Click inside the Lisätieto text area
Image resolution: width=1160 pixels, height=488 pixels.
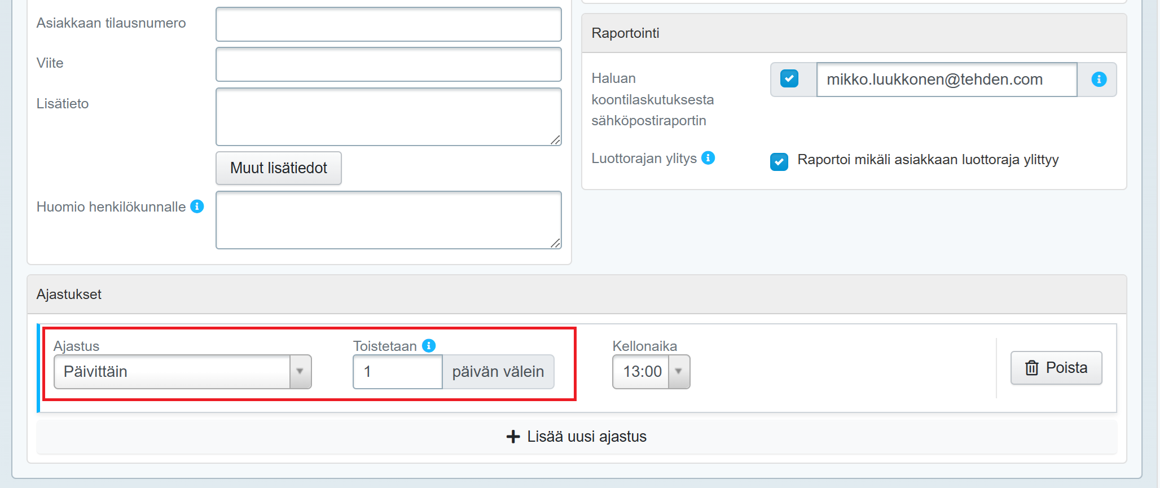pyautogui.click(x=388, y=116)
